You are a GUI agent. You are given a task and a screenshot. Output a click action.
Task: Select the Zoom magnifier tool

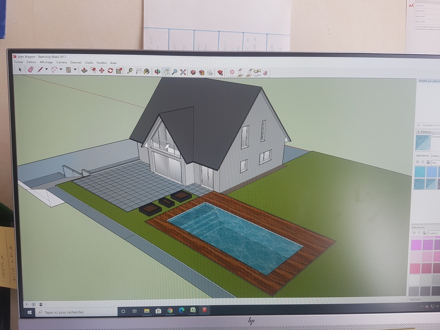point(175,72)
